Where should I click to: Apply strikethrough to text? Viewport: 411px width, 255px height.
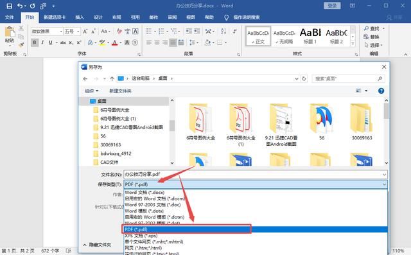pos(63,42)
